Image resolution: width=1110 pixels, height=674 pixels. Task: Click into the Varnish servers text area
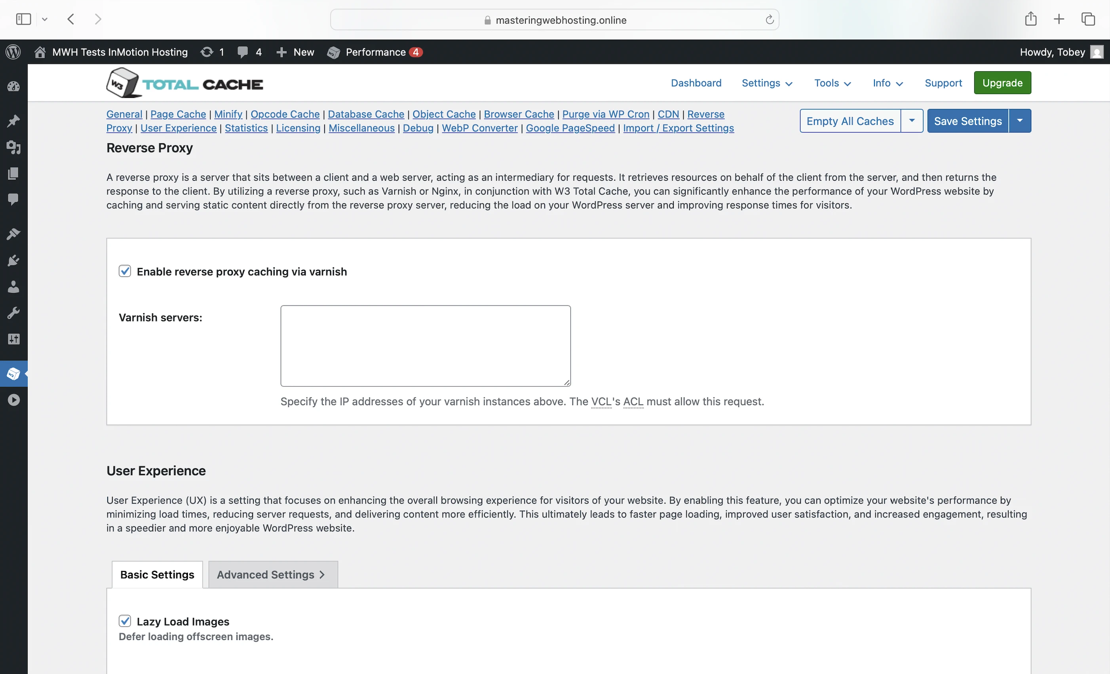click(x=425, y=346)
